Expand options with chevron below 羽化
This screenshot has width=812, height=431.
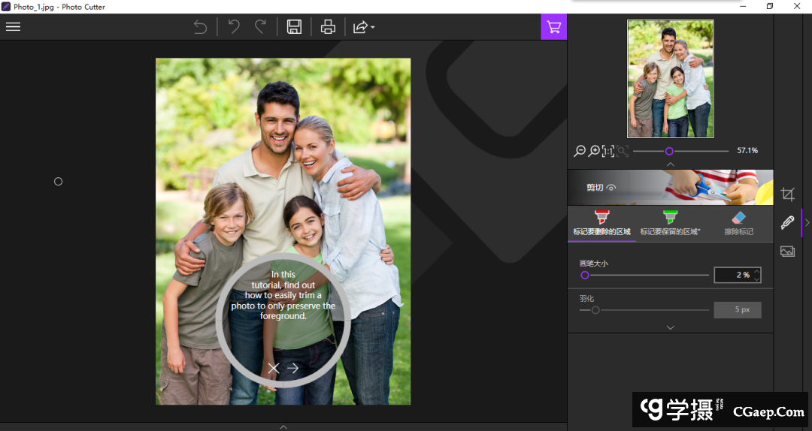pos(670,327)
